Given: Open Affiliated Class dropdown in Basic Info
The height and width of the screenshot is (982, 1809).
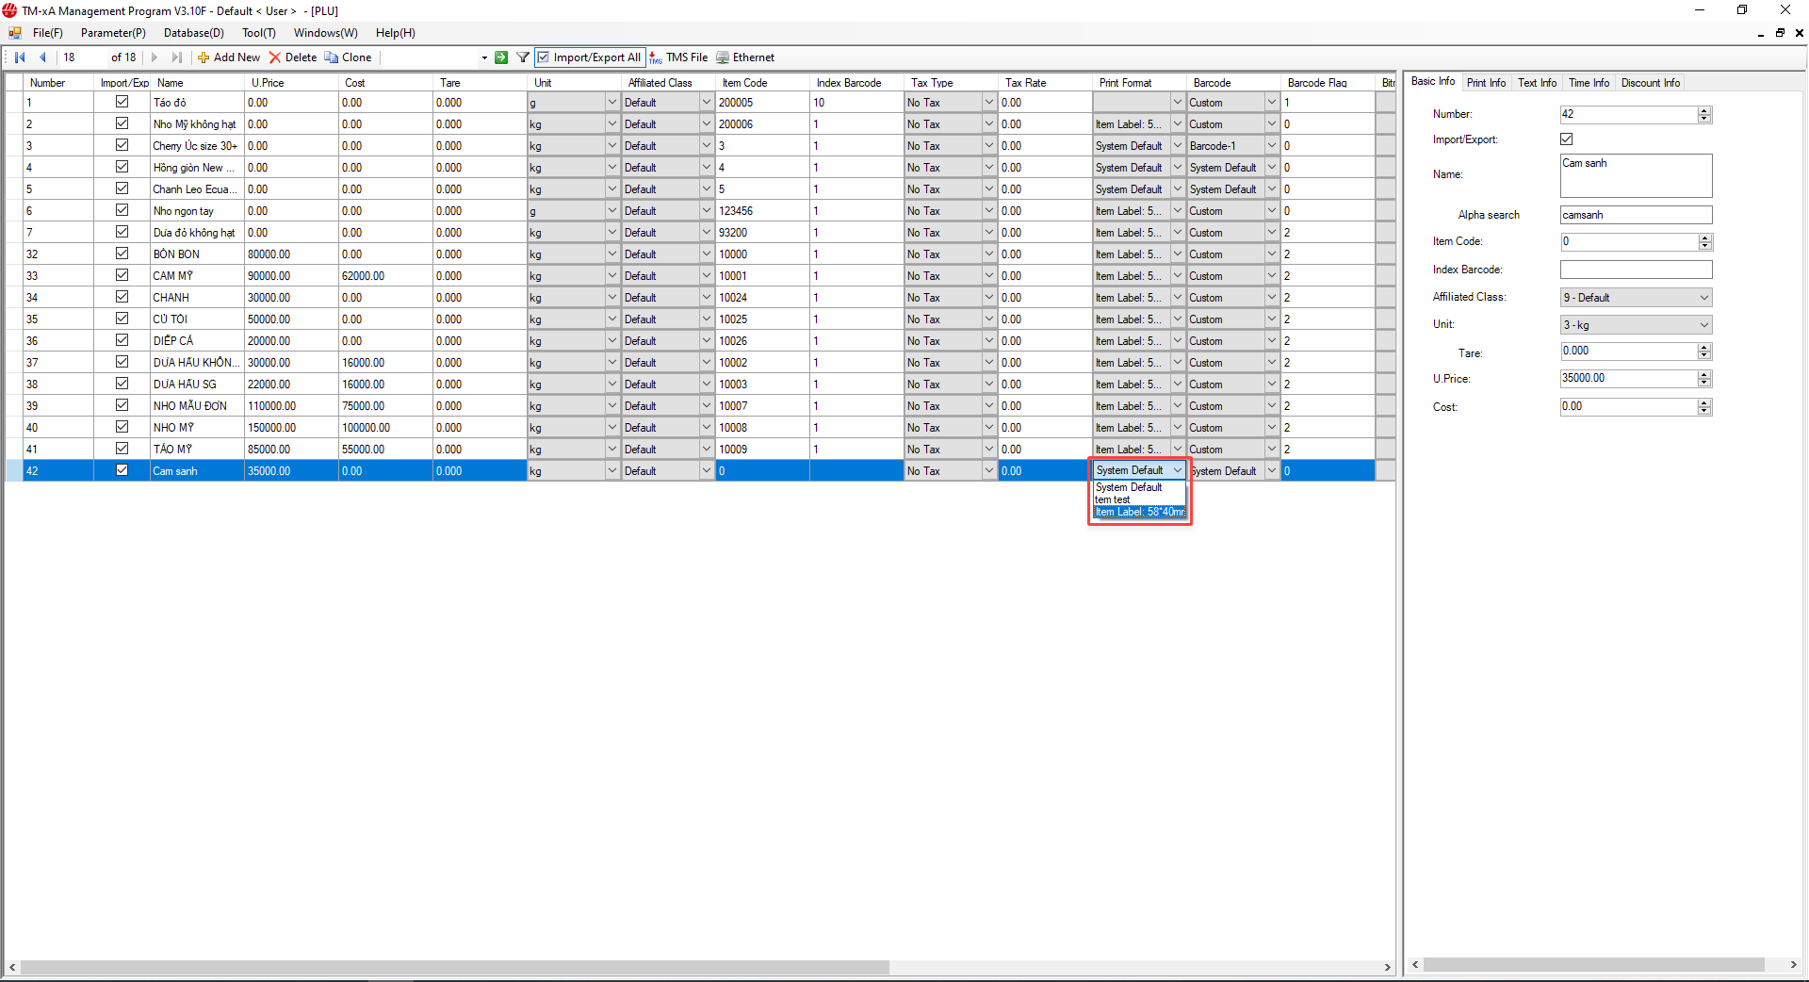Looking at the screenshot, I should click(x=1703, y=298).
